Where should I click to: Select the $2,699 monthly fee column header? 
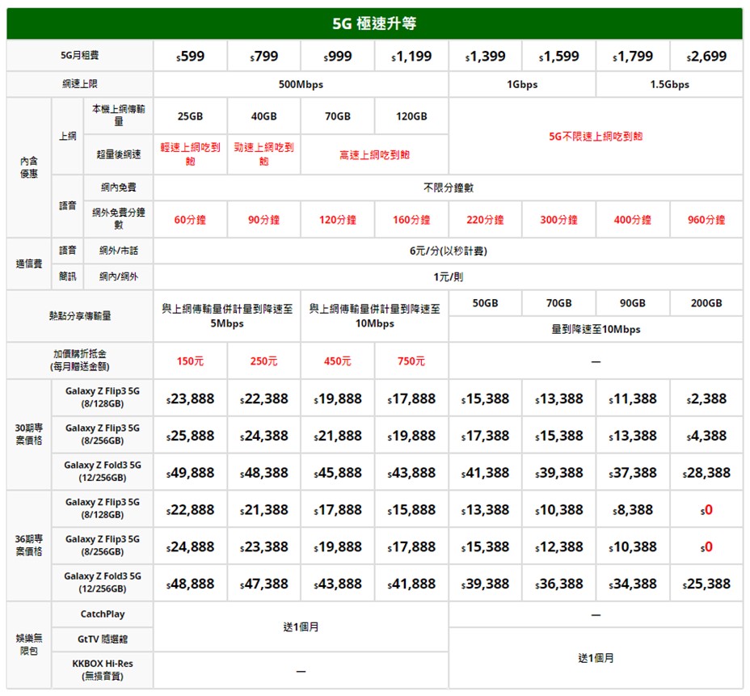coord(706,56)
